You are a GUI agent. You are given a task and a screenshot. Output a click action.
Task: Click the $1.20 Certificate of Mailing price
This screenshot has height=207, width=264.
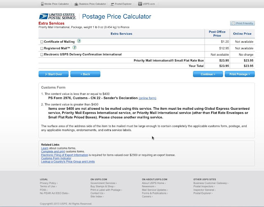tap(225, 42)
